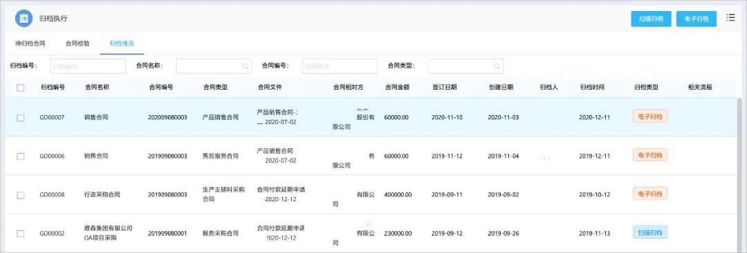Viewport: 747px width, 253px height.
Task: Click archive number GD00008
Action: (52, 194)
